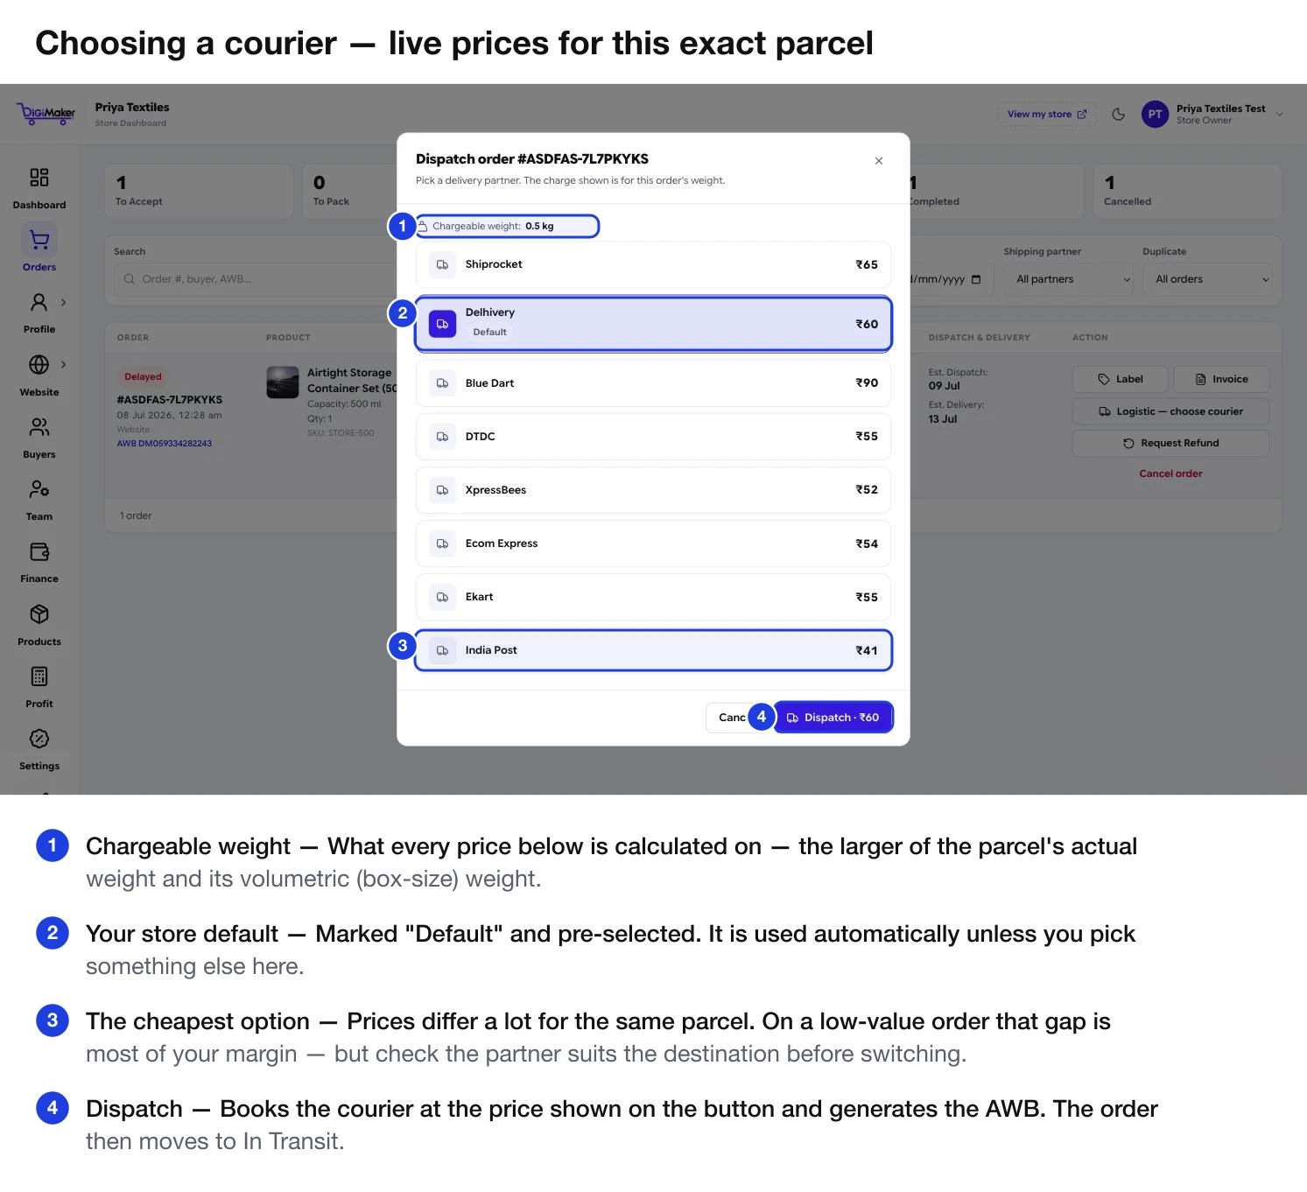1307x1192 pixels.
Task: Click the Dispatch ₹60 button
Action: (x=833, y=718)
